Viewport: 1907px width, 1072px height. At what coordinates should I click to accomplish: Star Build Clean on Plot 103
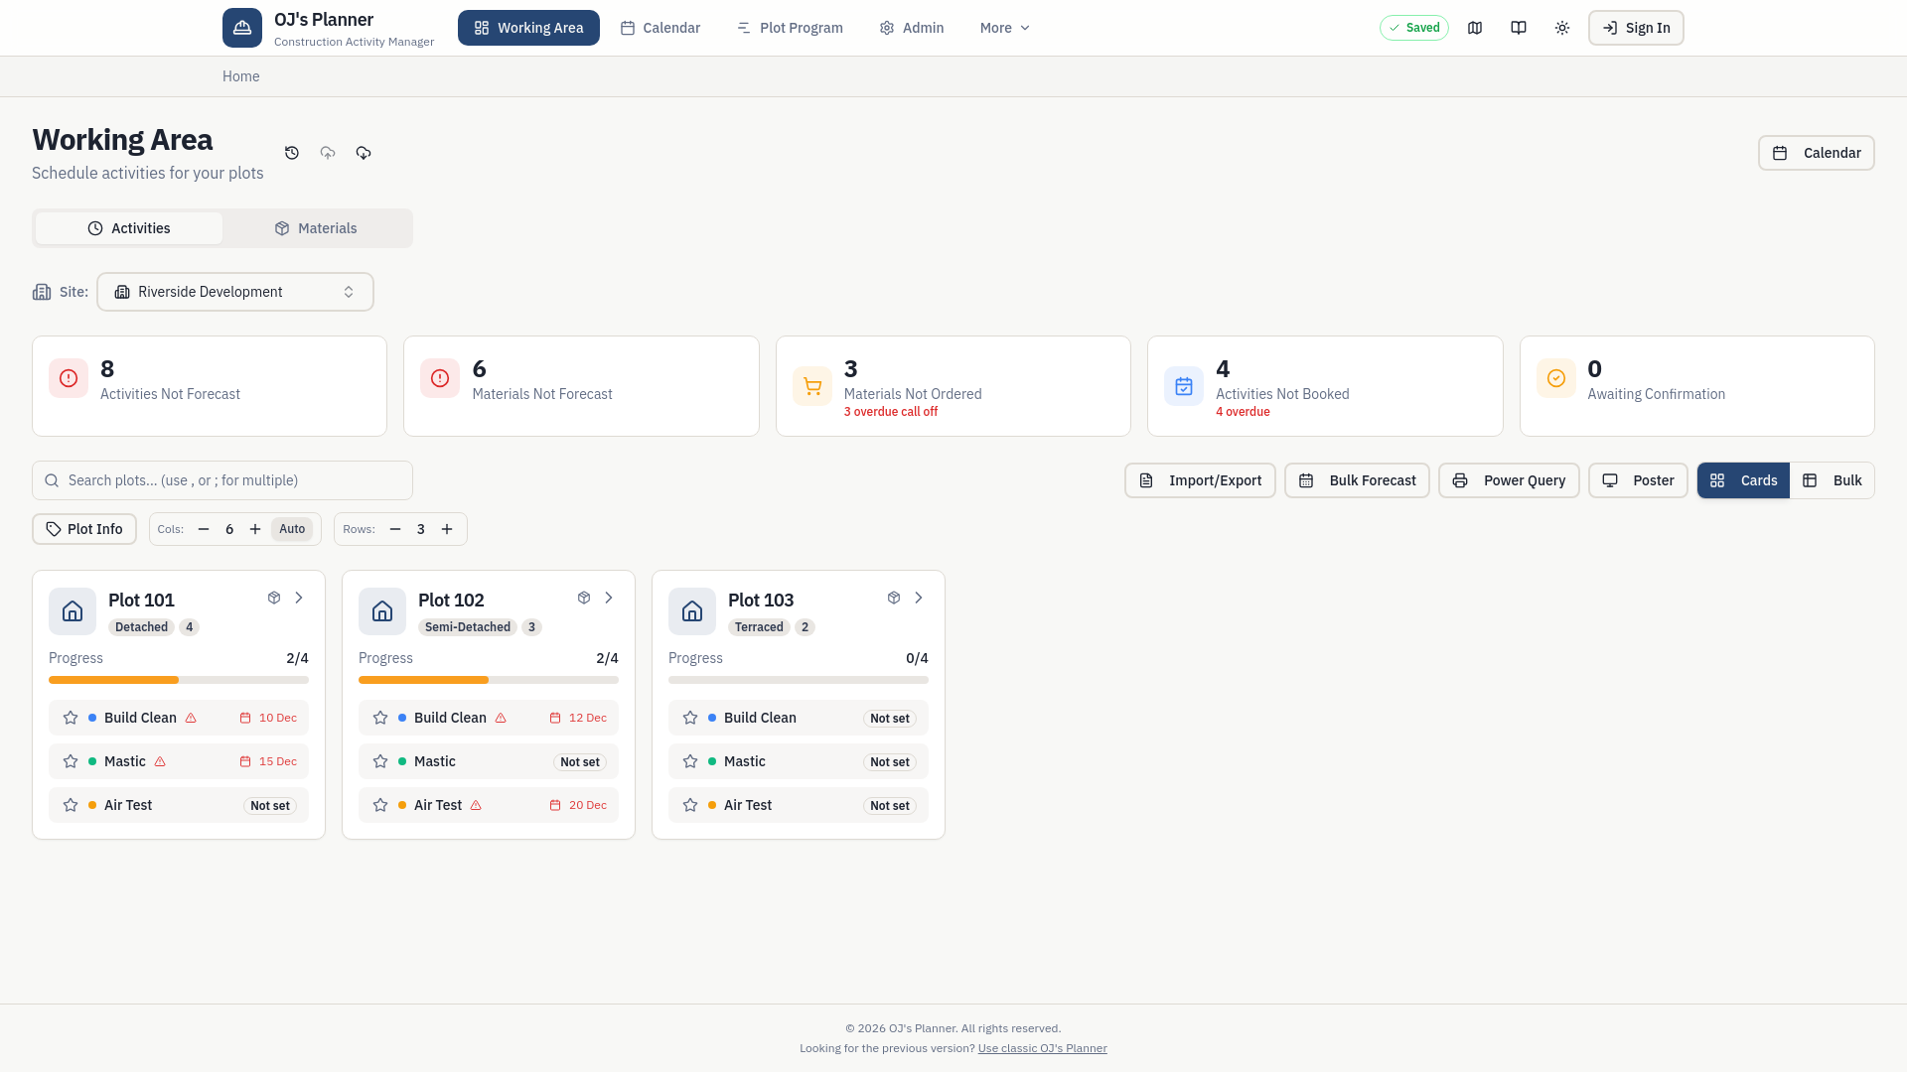[x=690, y=718]
